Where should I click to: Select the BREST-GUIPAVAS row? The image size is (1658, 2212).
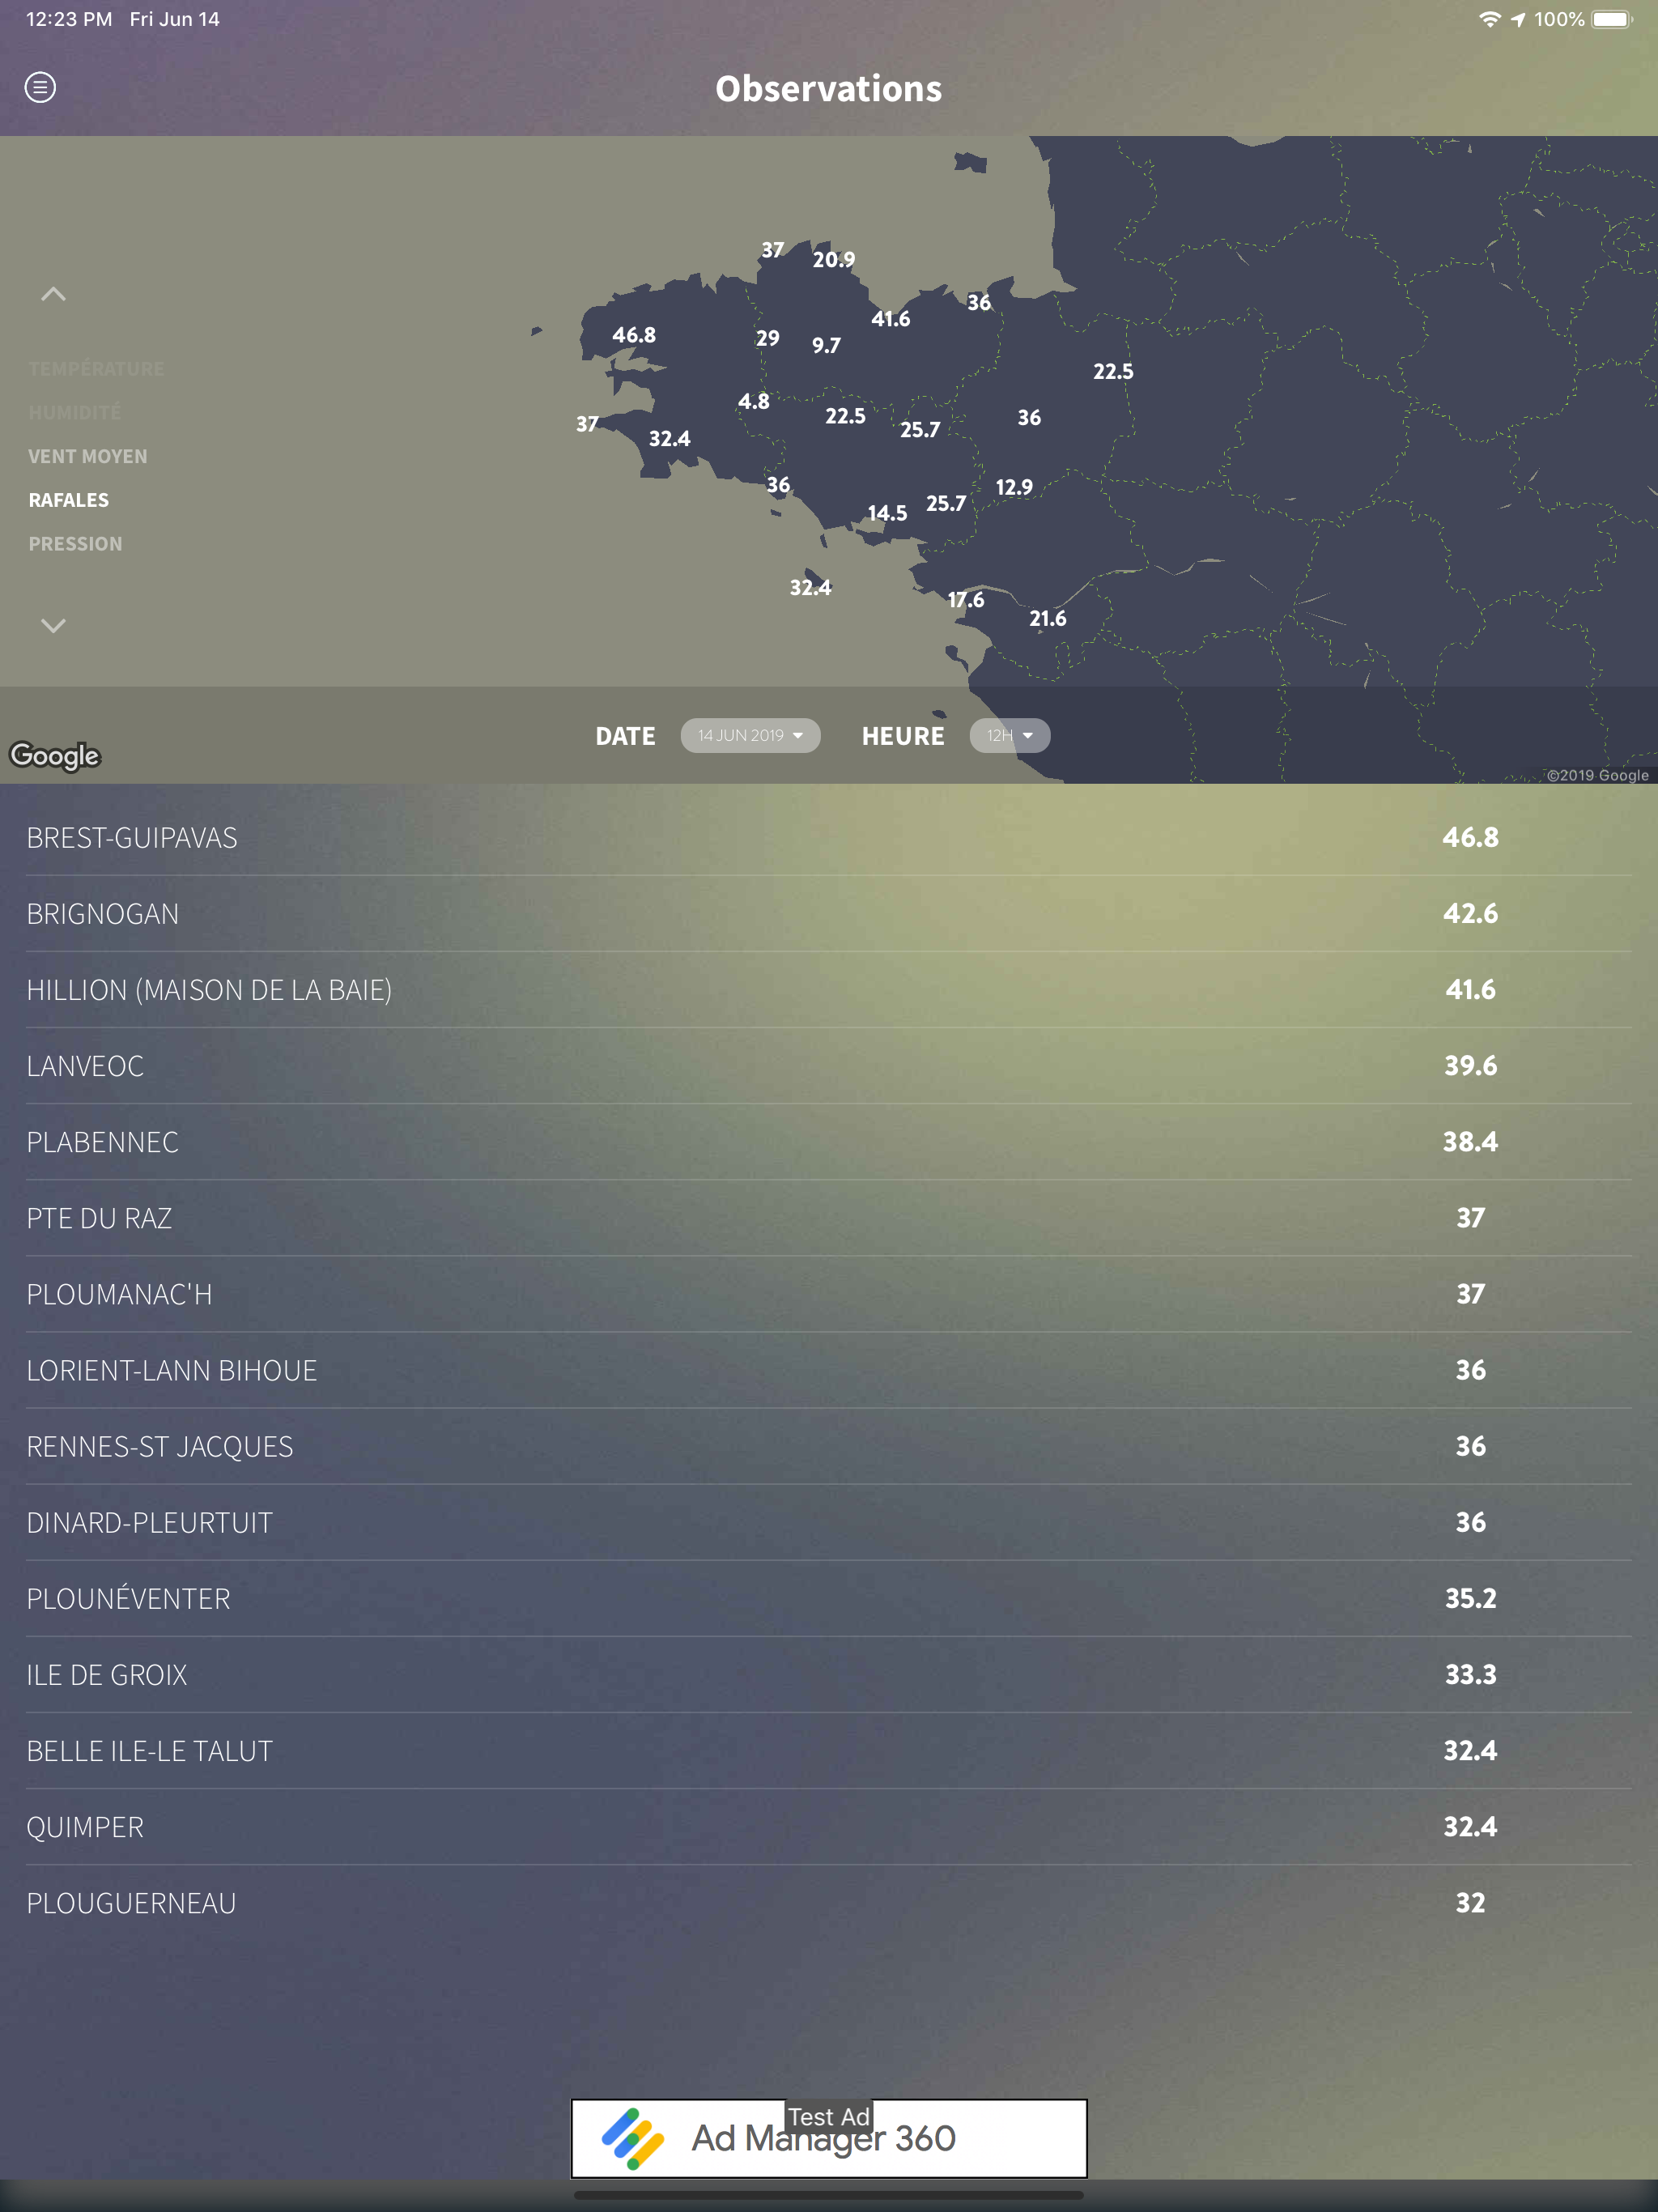(x=829, y=838)
